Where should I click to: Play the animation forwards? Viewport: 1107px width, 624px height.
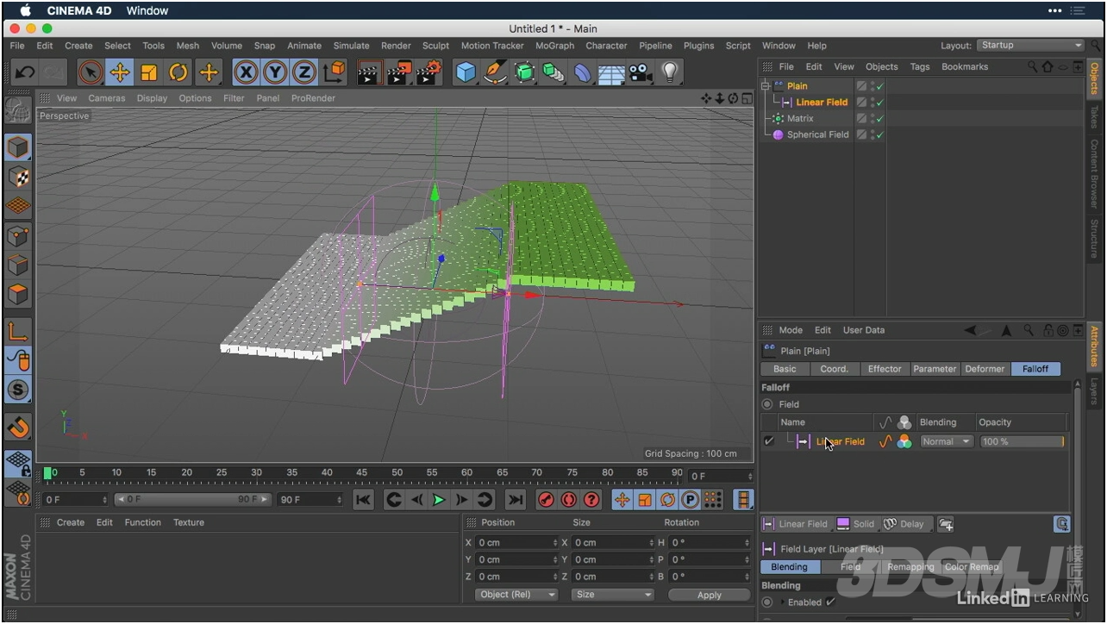pos(439,500)
